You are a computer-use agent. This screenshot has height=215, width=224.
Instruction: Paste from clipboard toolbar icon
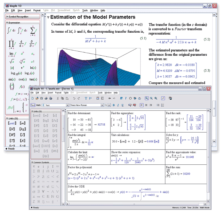pyautogui.click(x=67, y=98)
